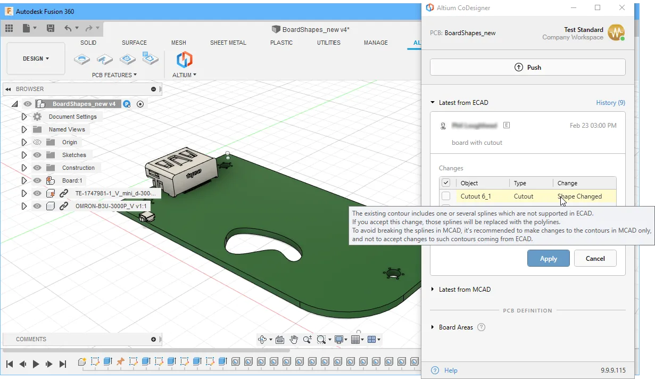Toggle the select-all changes header checkbox
The height and width of the screenshot is (379, 655).
[446, 183]
